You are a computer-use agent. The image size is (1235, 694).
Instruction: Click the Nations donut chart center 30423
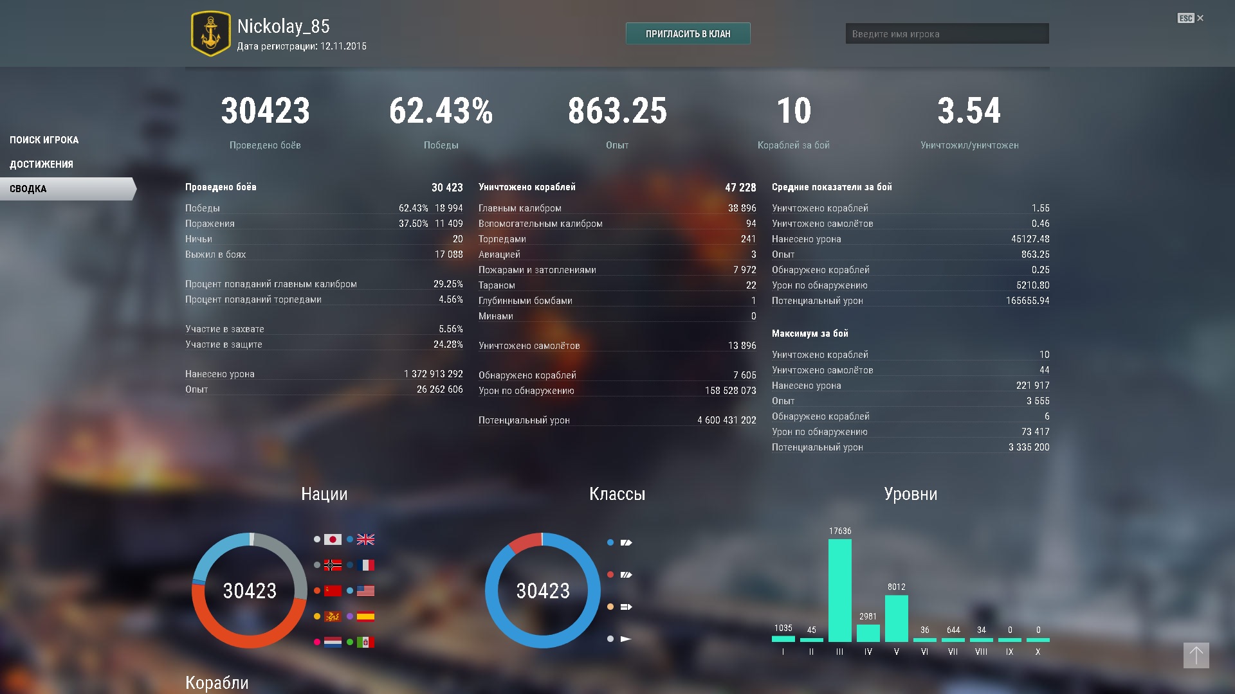tap(250, 591)
